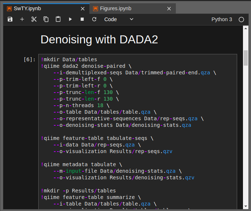The width and height of the screenshot is (251, 211).
Task: Interrupt the kernel with the stop icon
Action: (82, 19)
